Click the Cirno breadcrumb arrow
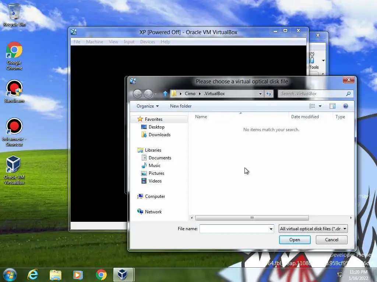This screenshot has width=377, height=282. coord(200,94)
